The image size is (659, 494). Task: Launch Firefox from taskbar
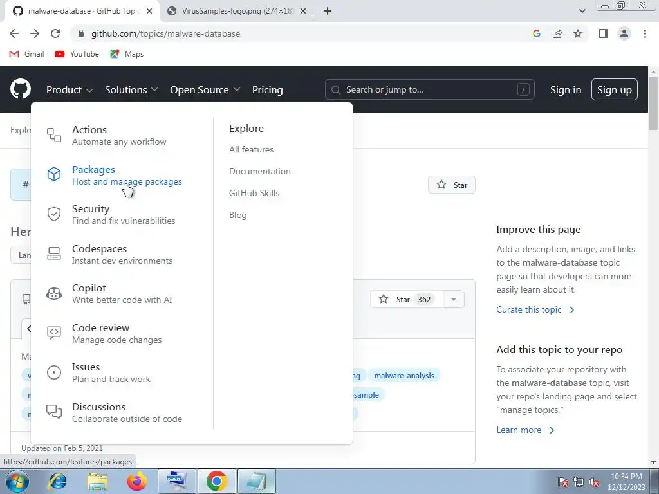tap(137, 481)
